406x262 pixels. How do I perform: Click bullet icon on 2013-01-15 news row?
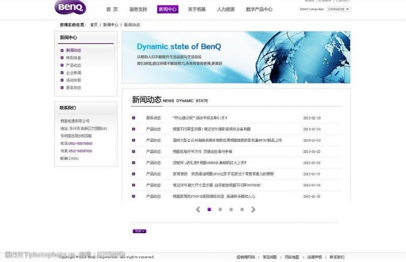(133, 196)
